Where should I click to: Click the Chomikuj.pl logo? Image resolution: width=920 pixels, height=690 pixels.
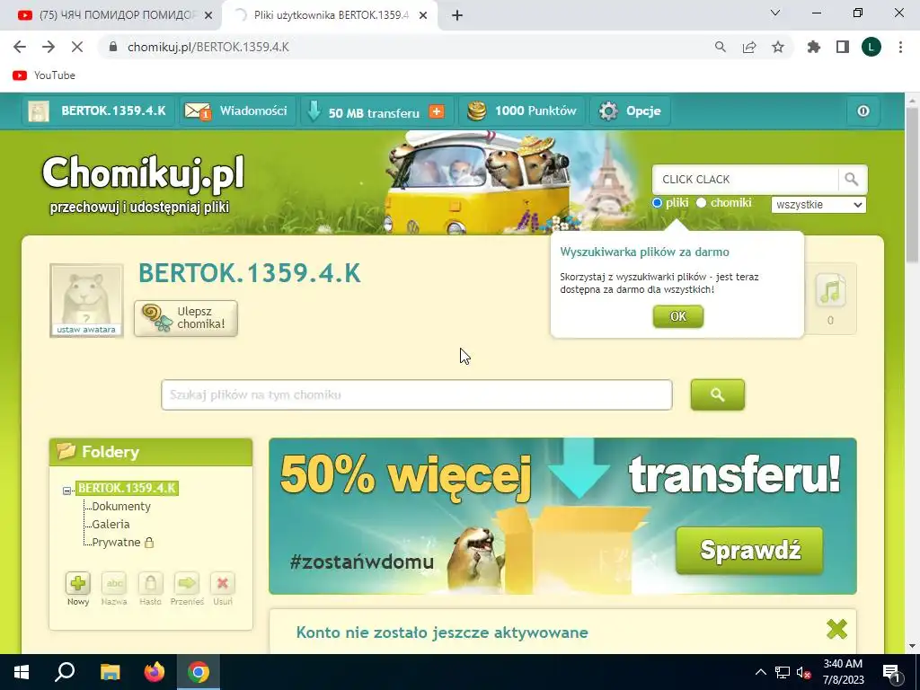[143, 173]
